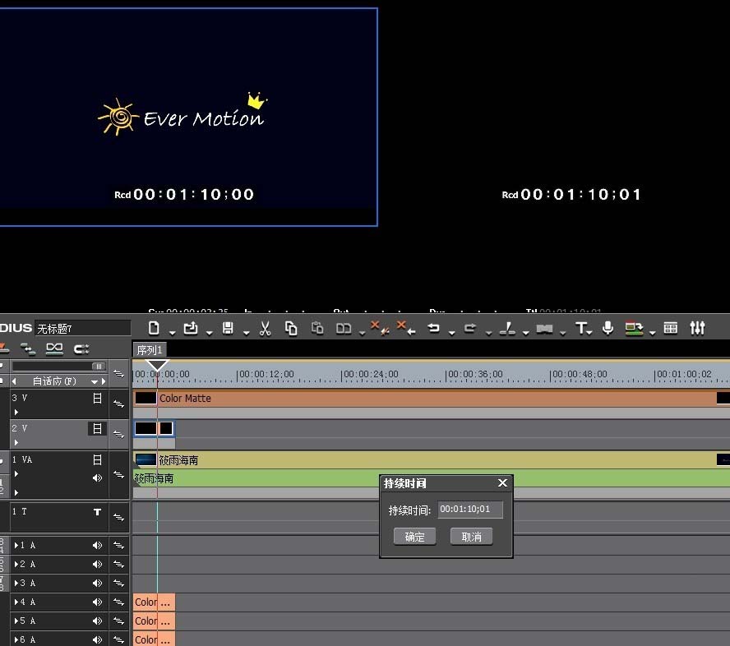Expand 1 VA track upper triangle

[x=16, y=473]
